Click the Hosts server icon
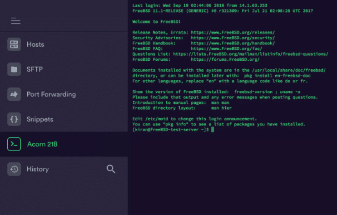Image resolution: width=337 pixels, height=215 pixels. click(14, 44)
